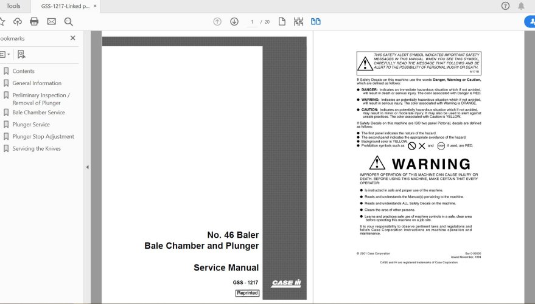Image resolution: width=535 pixels, height=304 pixels.
Task: Select the GSS-1217 document tab
Action: point(65,6)
